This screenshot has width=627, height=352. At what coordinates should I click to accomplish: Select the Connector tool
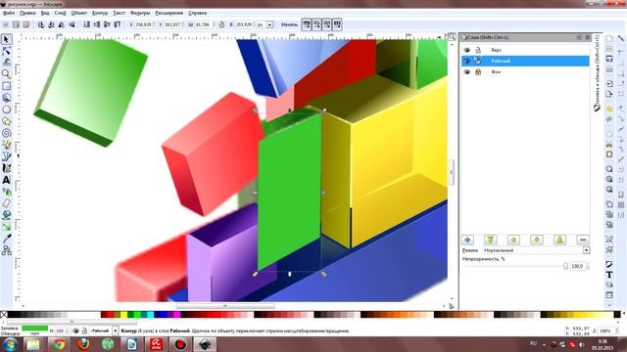tap(7, 250)
